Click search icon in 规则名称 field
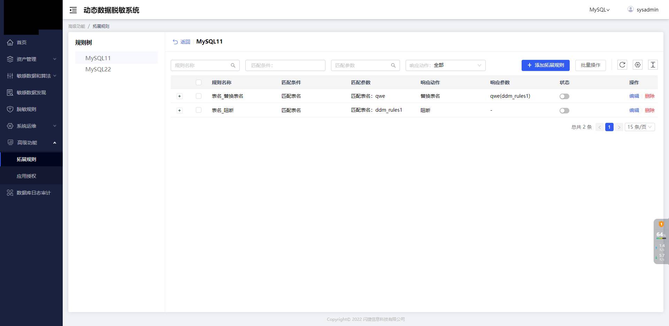Image resolution: width=669 pixels, height=326 pixels. point(233,65)
